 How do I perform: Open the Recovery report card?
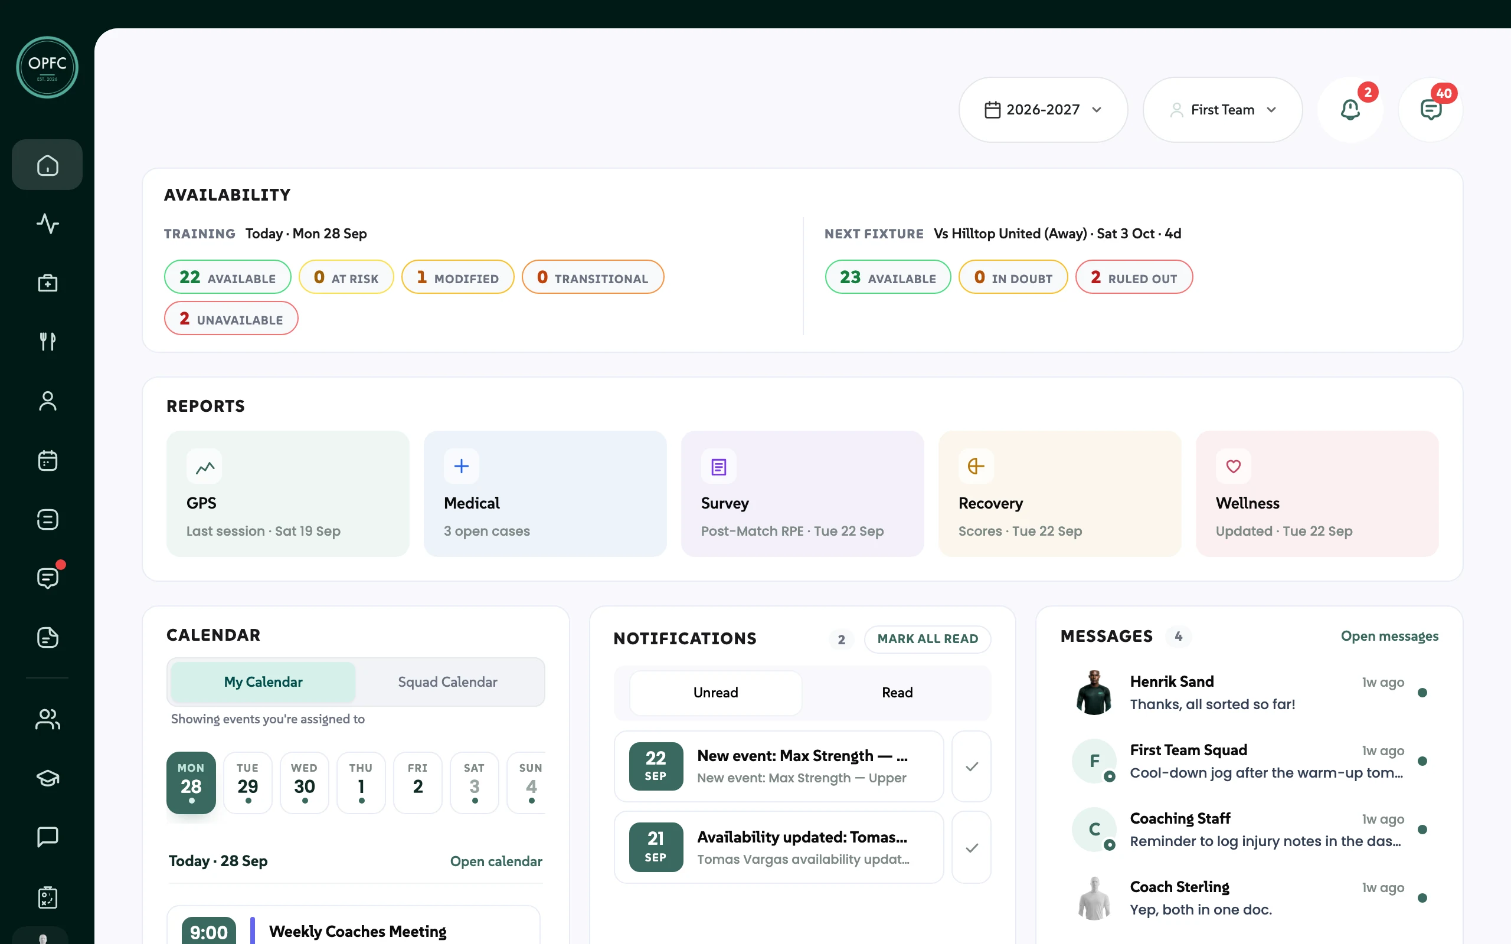(1059, 493)
